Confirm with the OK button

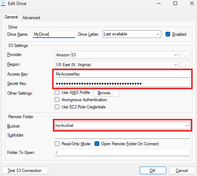point(153,171)
